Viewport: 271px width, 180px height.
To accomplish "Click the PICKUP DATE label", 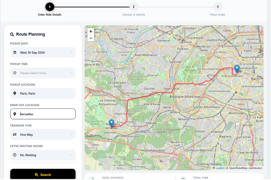I will [x=19, y=44].
